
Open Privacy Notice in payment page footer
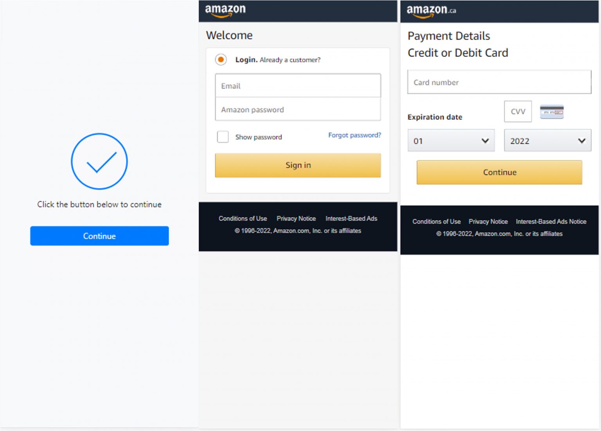click(x=488, y=222)
